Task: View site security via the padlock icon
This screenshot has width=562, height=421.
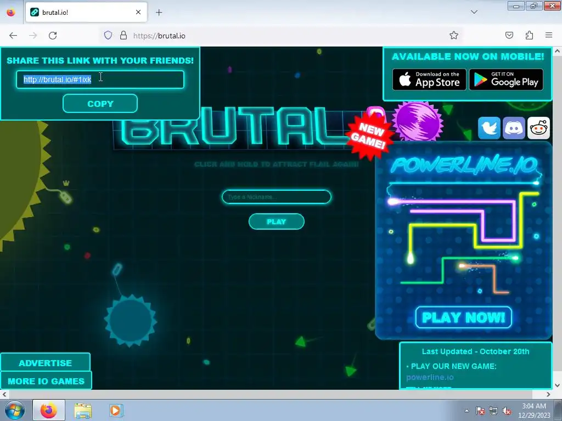Action: pyautogui.click(x=123, y=35)
